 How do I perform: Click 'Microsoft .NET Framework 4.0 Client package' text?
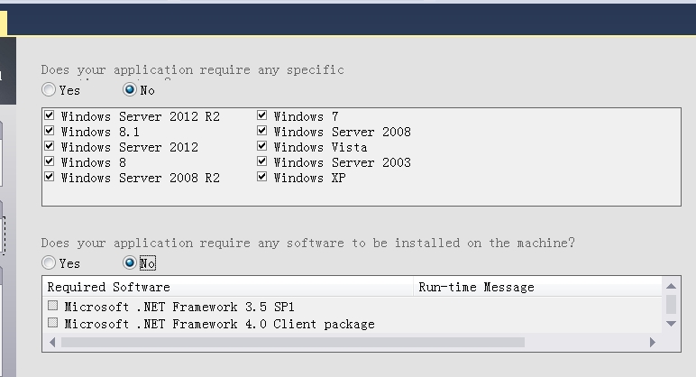pos(219,325)
